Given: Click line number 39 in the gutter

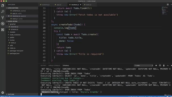Looking at the screenshot, I should 44,28.
